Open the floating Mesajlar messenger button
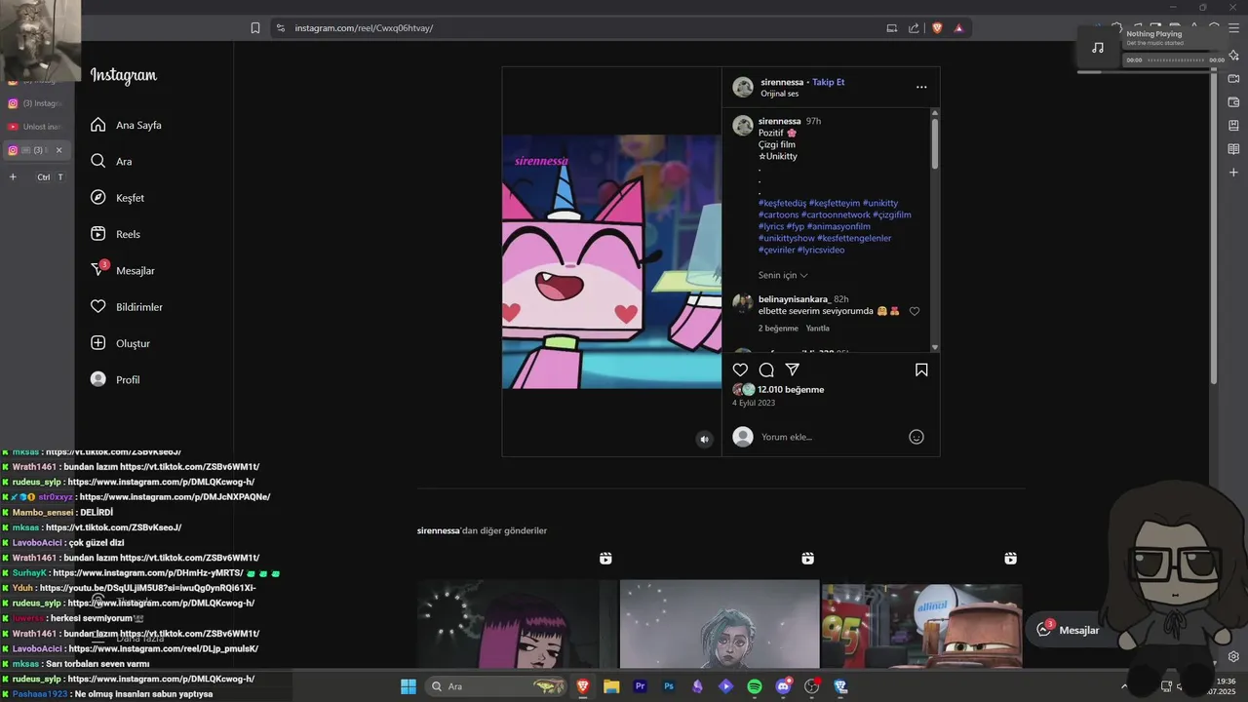Image resolution: width=1248 pixels, height=702 pixels. point(1069,630)
